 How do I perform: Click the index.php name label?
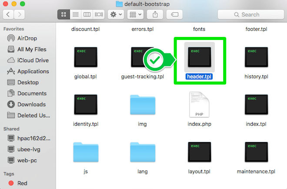tap(199, 124)
